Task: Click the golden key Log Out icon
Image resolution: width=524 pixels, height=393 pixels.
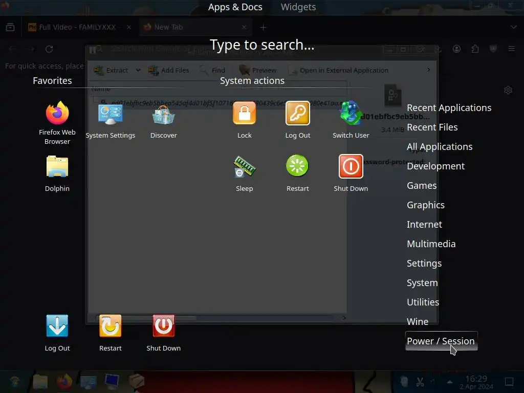Action: [x=297, y=113]
